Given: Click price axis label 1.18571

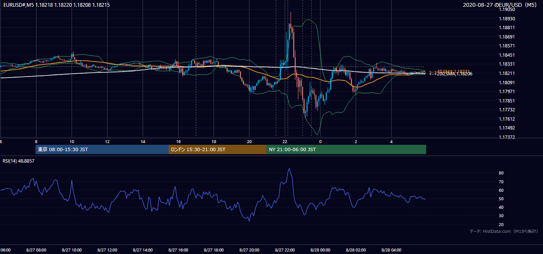Looking at the screenshot, I should (x=507, y=46).
